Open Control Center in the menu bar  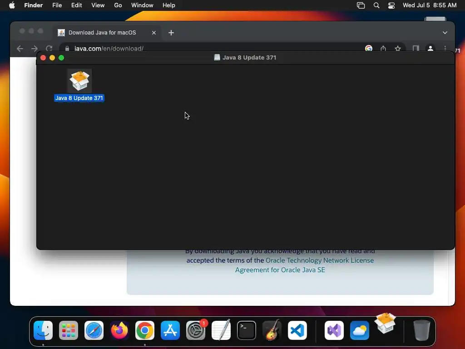pyautogui.click(x=391, y=5)
